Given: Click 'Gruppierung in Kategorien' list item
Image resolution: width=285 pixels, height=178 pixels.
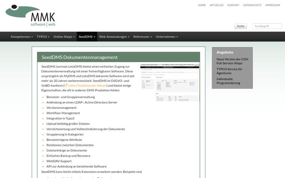Looking at the screenshot, I should pos(65,134).
